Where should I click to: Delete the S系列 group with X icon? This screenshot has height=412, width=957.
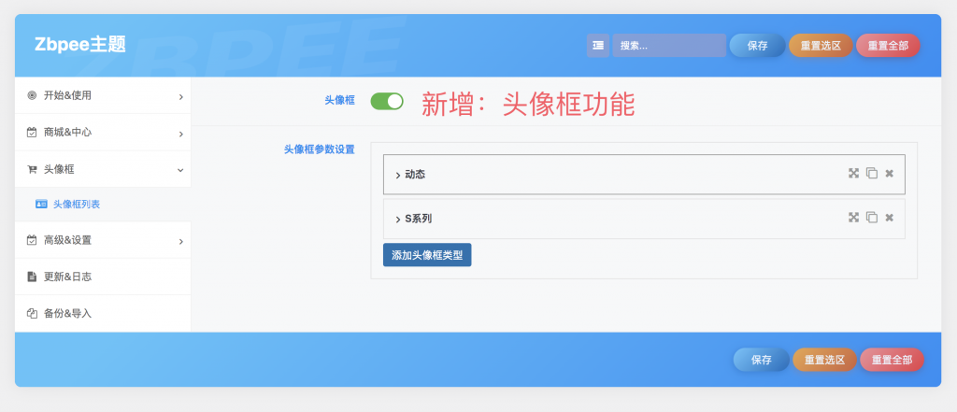point(890,218)
